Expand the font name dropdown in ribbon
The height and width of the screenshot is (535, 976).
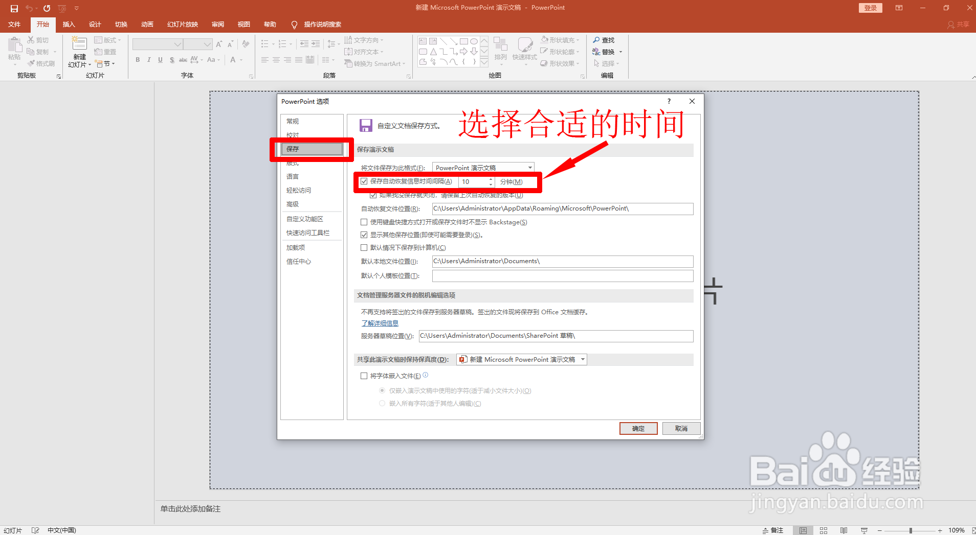coord(178,44)
